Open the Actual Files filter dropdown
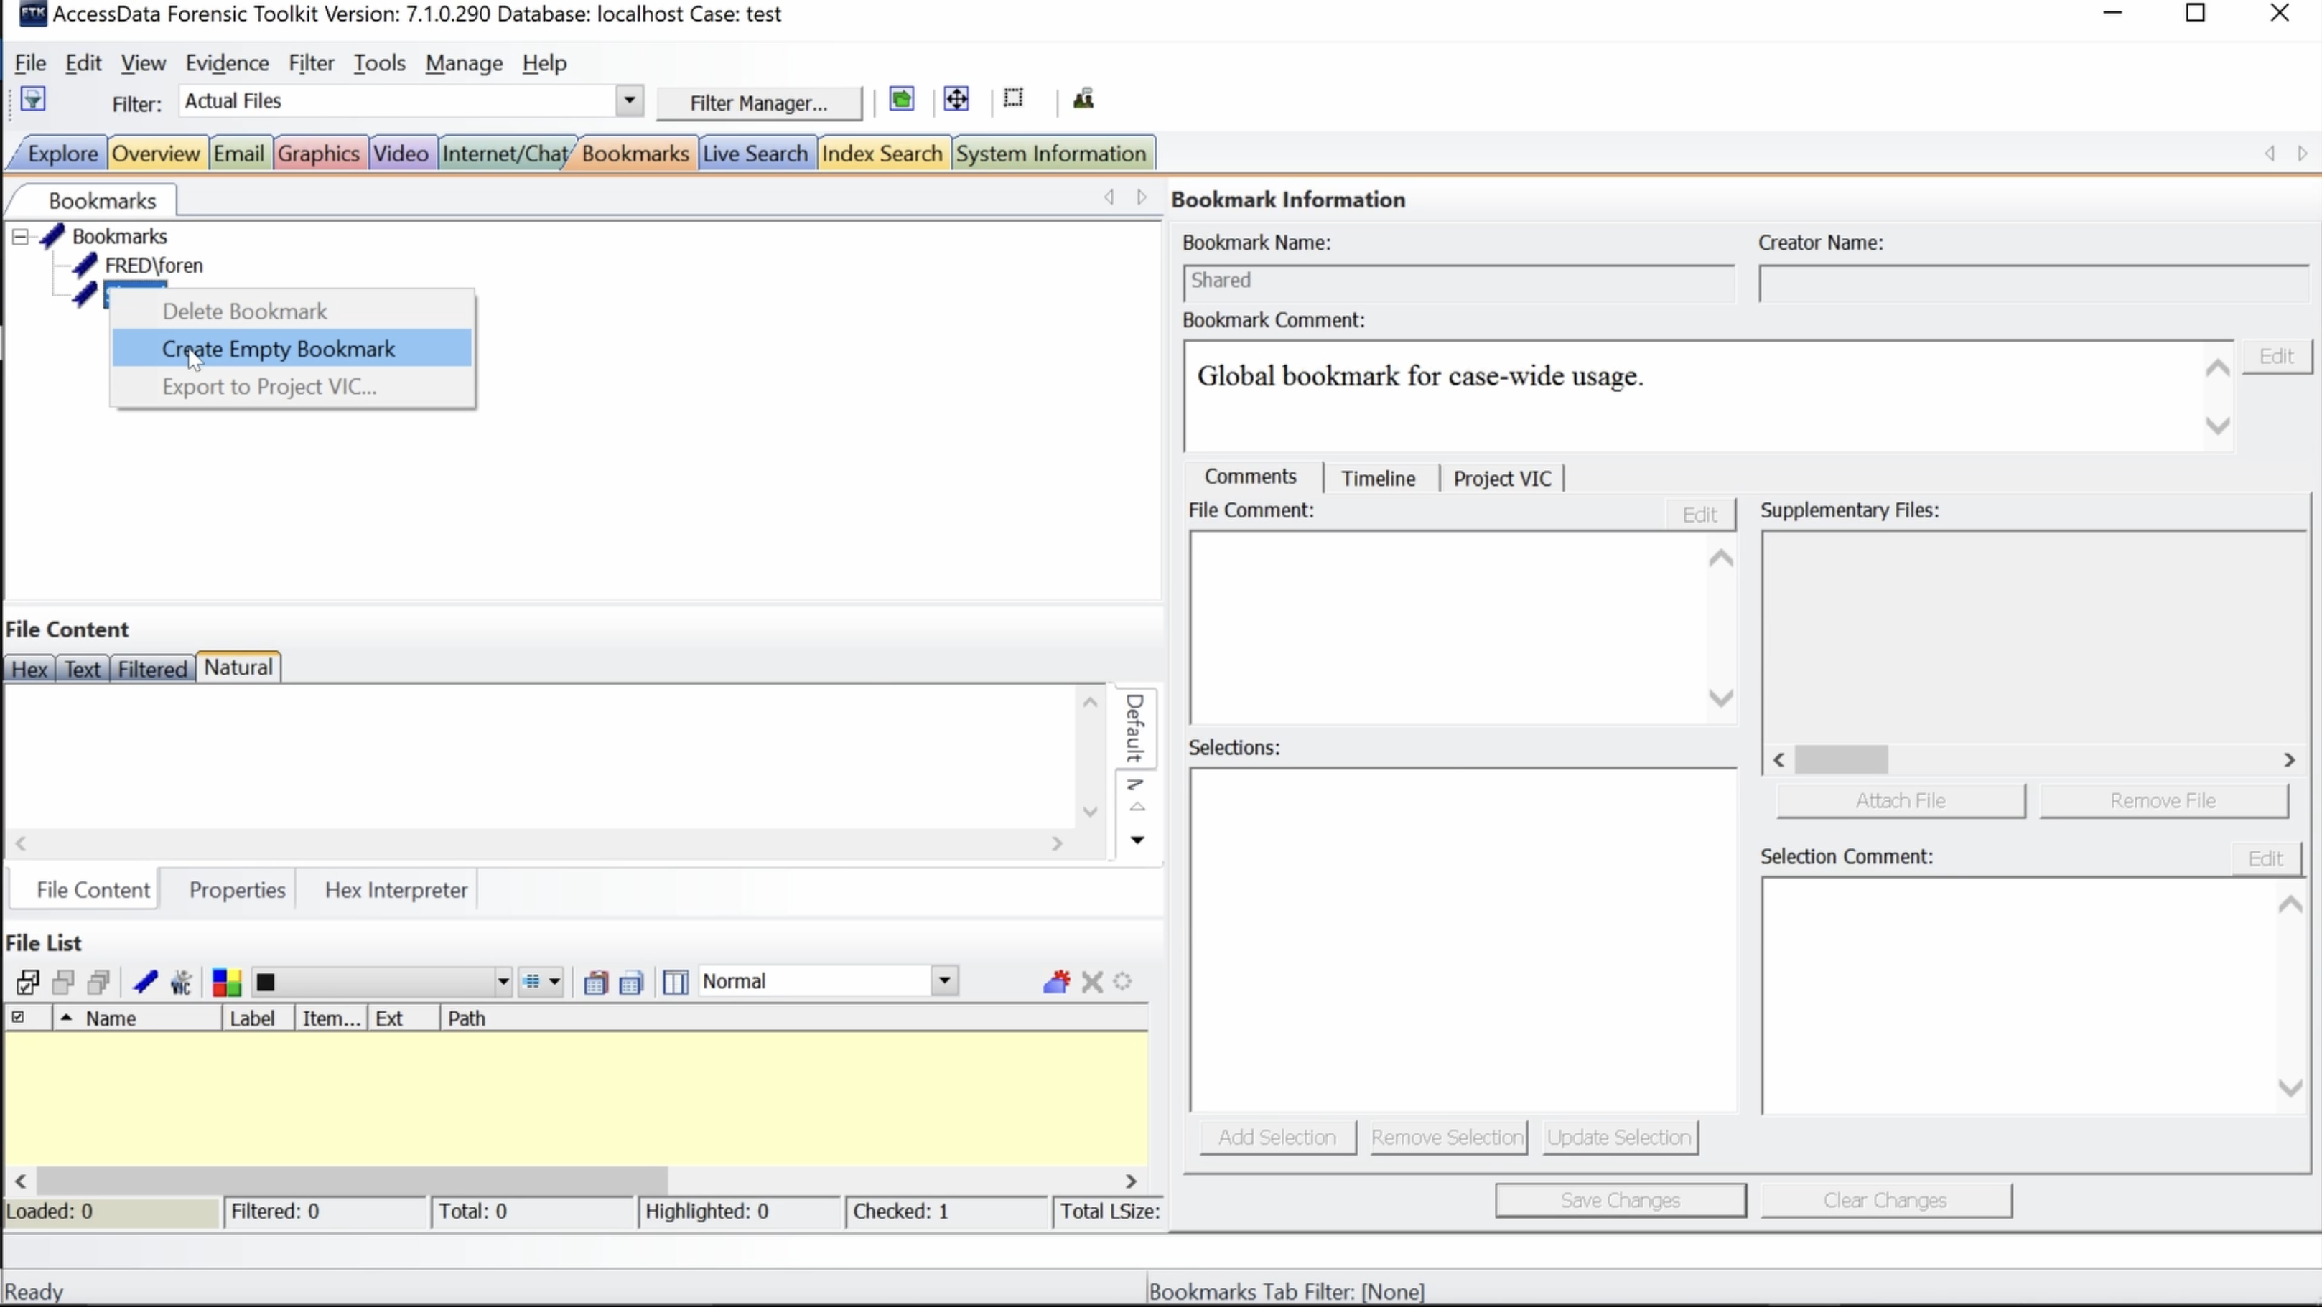Image resolution: width=2322 pixels, height=1307 pixels. pyautogui.click(x=629, y=101)
